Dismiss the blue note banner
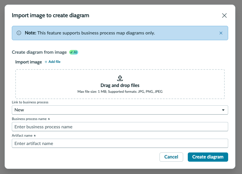This screenshot has height=174, width=242. (221, 33)
